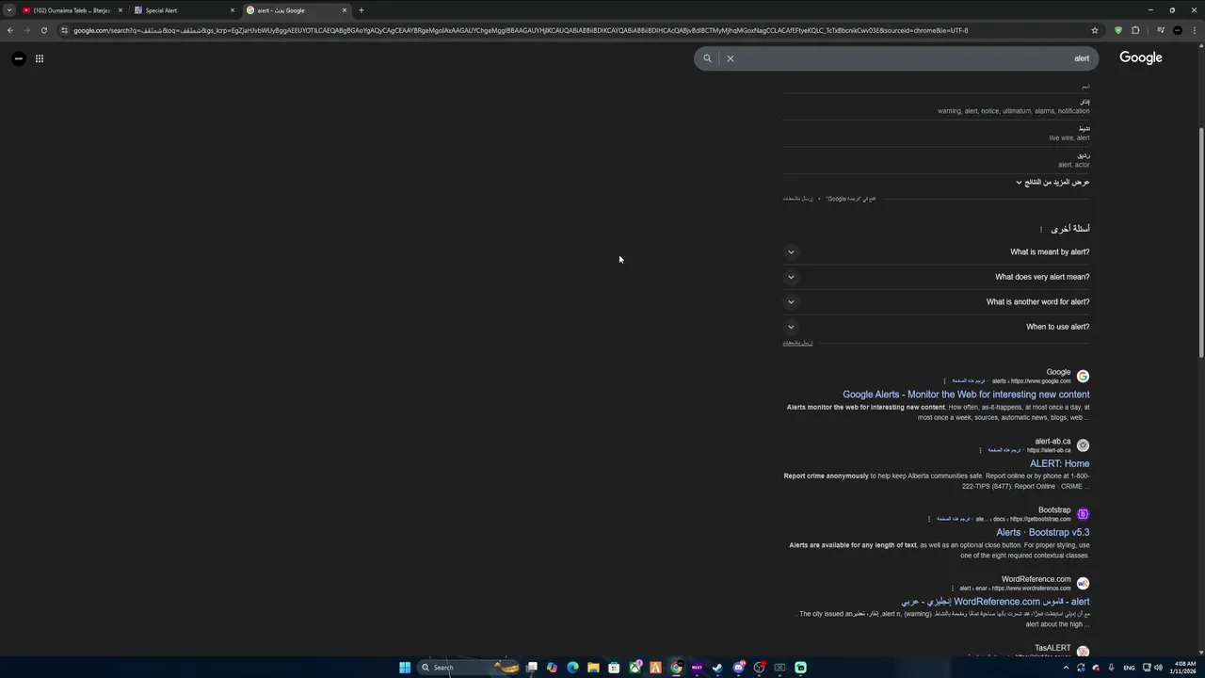The width and height of the screenshot is (1205, 678).
Task: Open the green shield extension icon
Action: coord(1118,30)
